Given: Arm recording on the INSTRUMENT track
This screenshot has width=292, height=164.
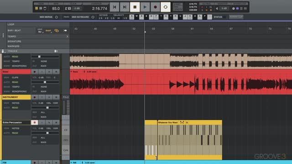Looking at the screenshot, I should [x=35, y=97].
